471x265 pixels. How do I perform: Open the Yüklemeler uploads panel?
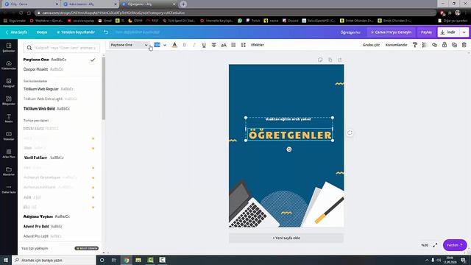point(9,66)
